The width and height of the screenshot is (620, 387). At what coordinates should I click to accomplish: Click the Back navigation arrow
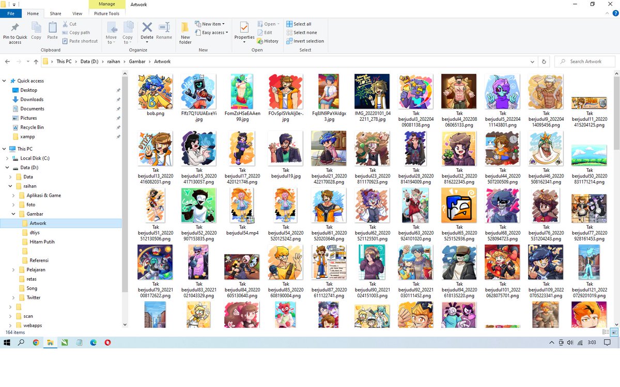pyautogui.click(x=7, y=61)
